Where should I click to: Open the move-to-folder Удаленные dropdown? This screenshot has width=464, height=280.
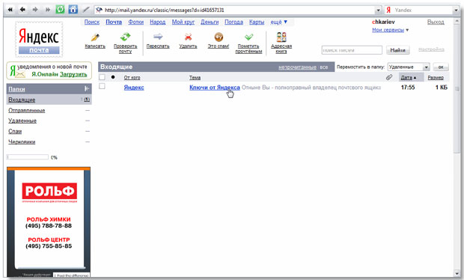pyautogui.click(x=409, y=67)
